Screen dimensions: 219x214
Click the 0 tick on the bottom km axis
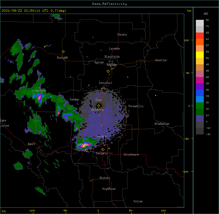click(x=98, y=210)
